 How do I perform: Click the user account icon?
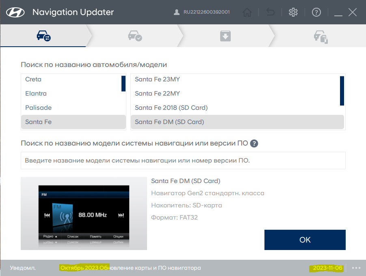(177, 12)
